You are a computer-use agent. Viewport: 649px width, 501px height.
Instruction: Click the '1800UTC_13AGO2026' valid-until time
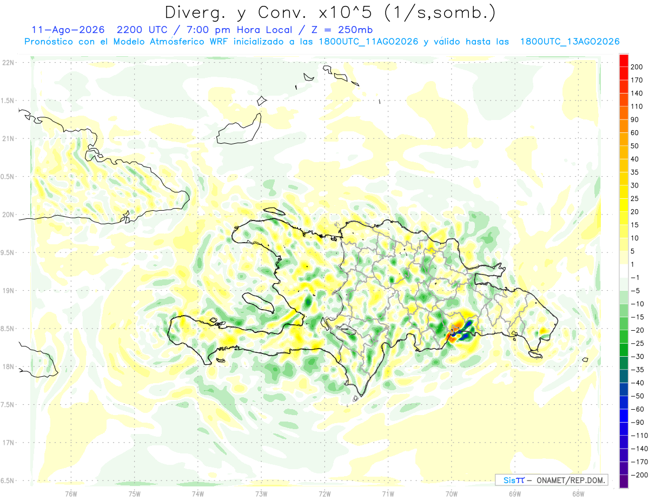(569, 42)
